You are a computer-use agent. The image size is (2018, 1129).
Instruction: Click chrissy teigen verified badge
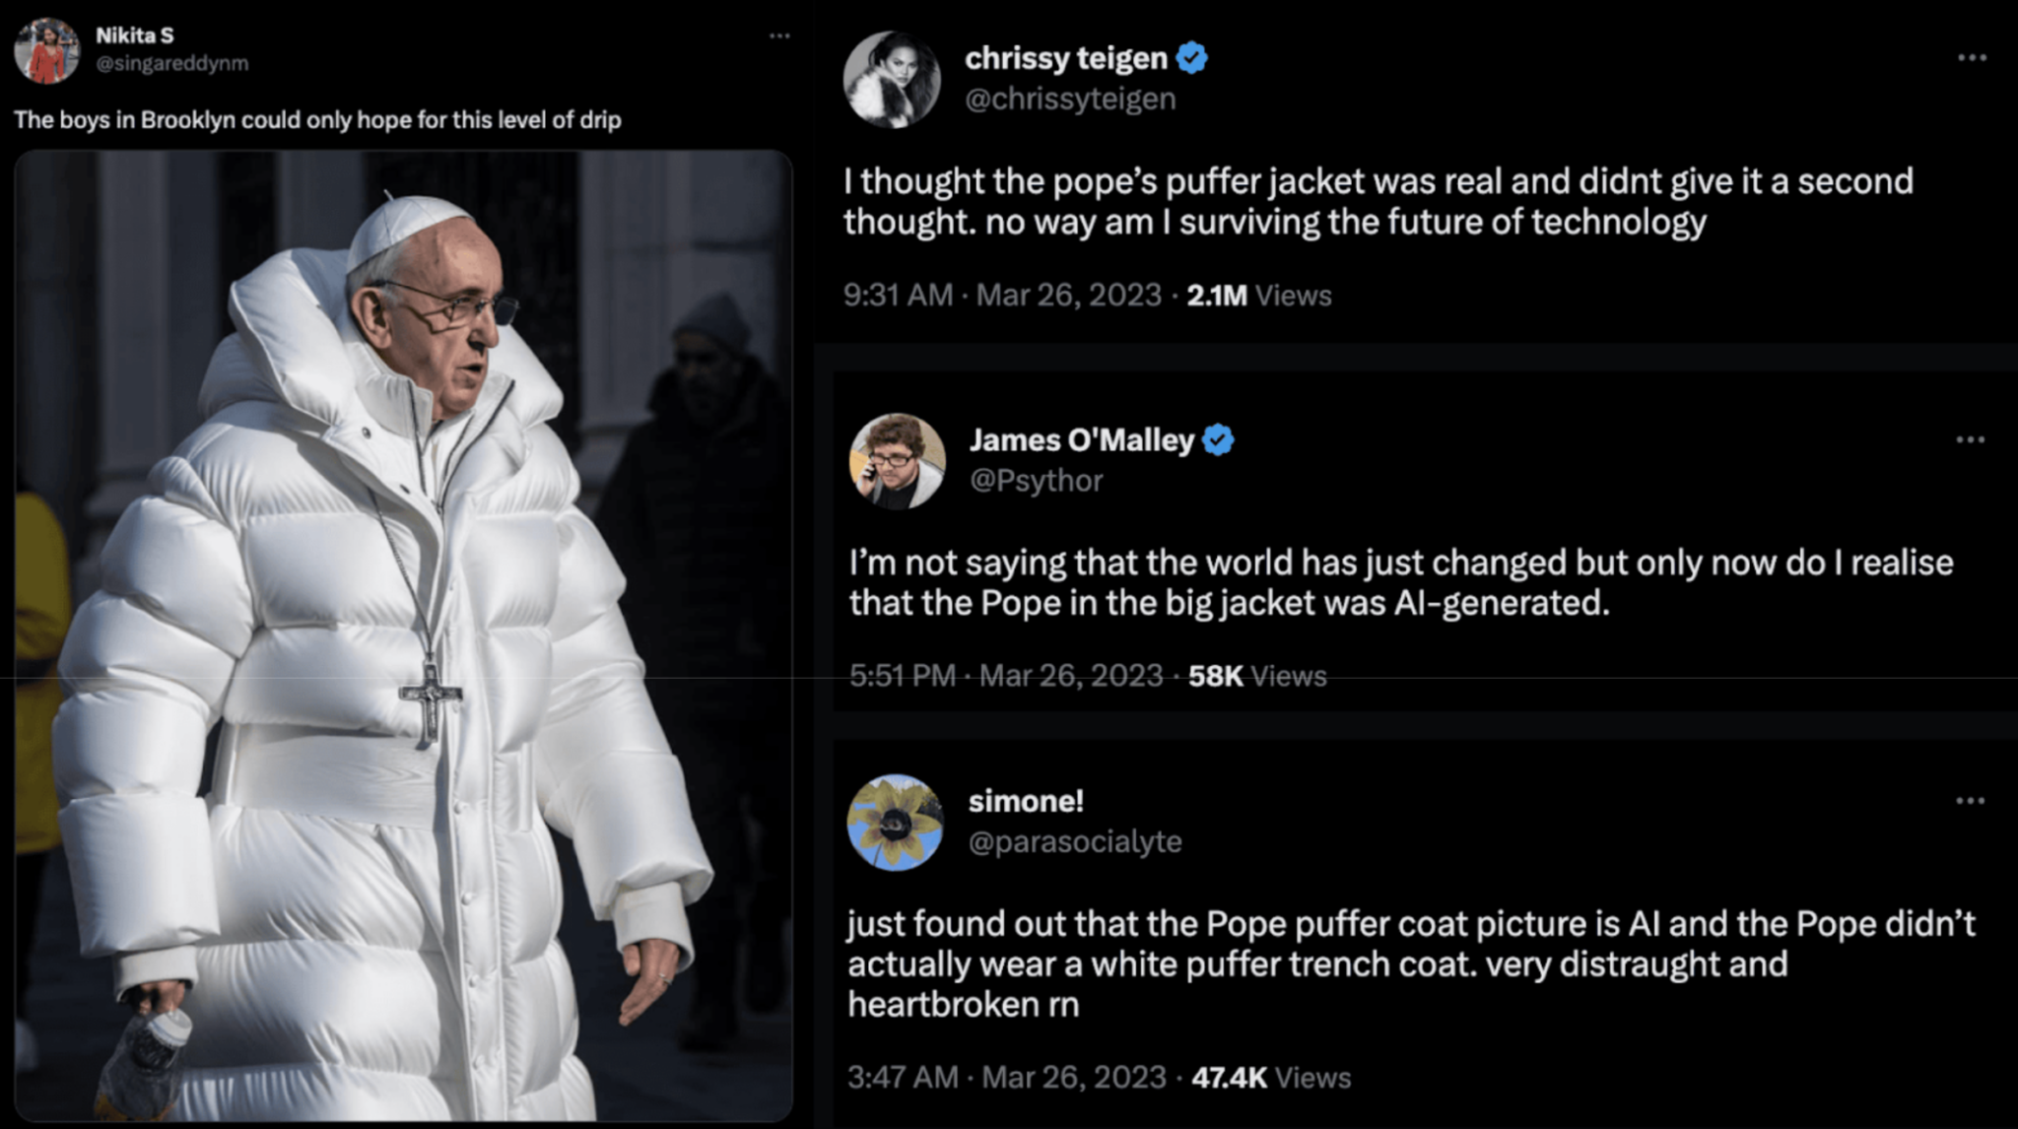[1192, 58]
